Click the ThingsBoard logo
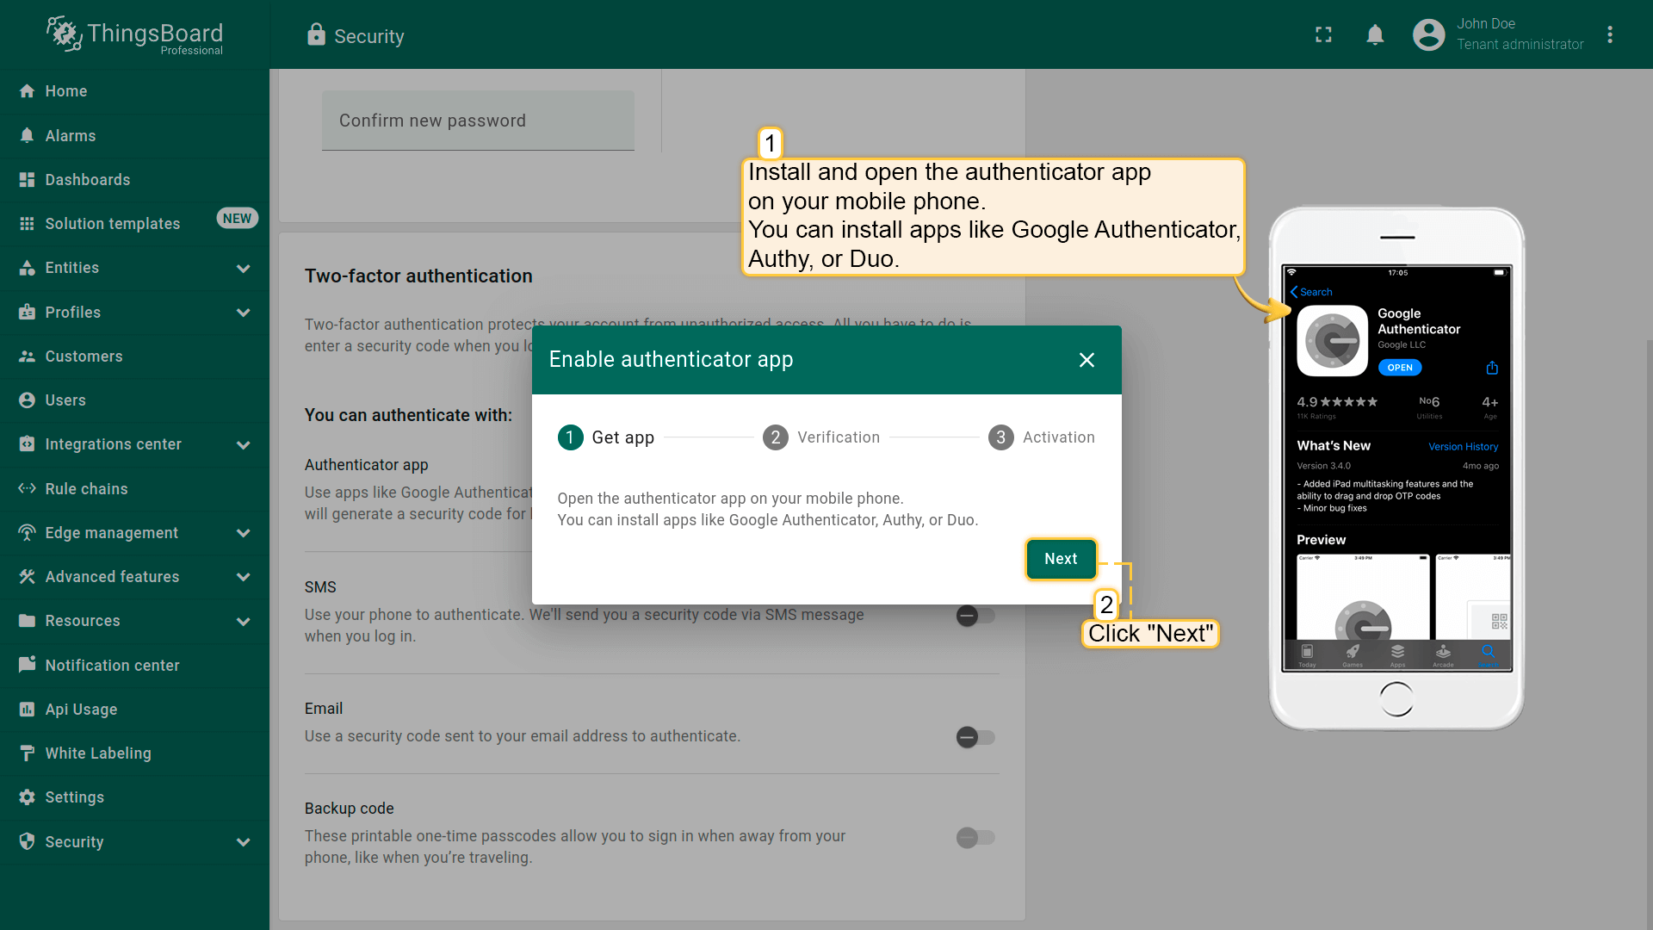 135,34
